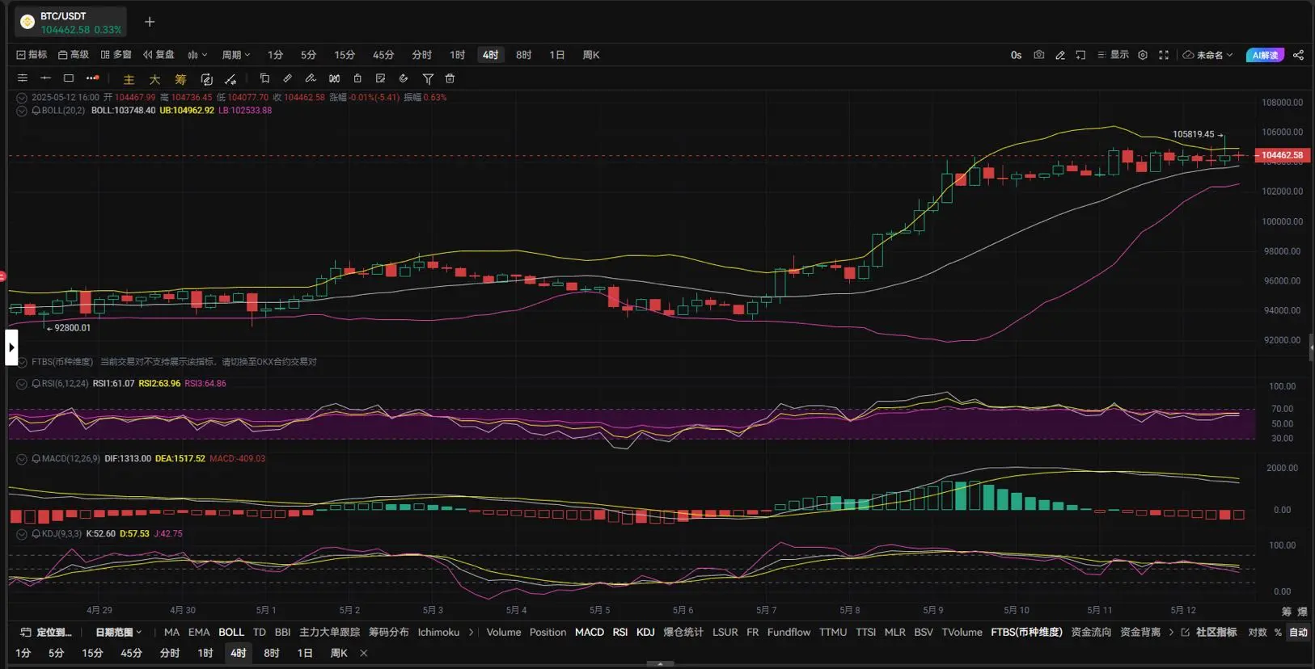Open the 指标 indicators button
This screenshot has width=1315, height=669.
tap(32, 55)
